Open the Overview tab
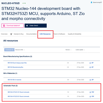This screenshot has width=103, height=103. click(4, 34)
